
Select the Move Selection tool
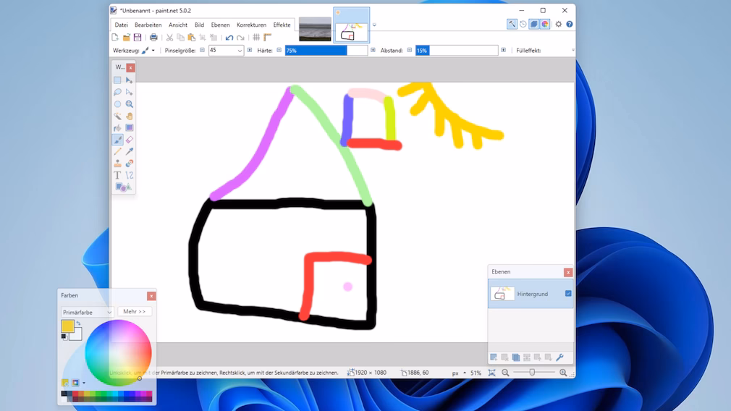click(x=129, y=93)
